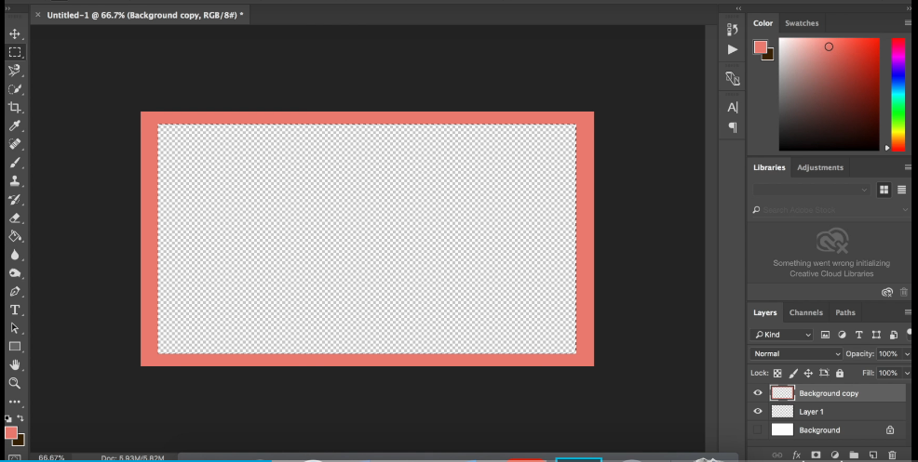Select the Blur tool
918x462 pixels.
click(x=15, y=255)
